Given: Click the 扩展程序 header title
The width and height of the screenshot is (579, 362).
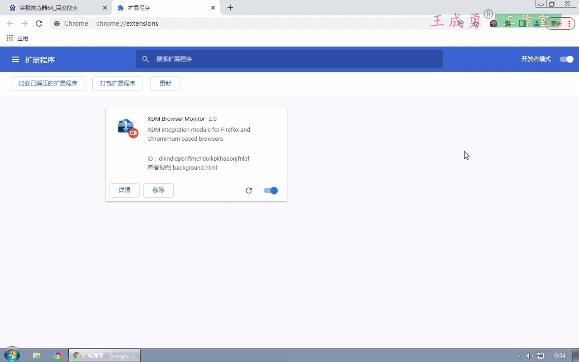Looking at the screenshot, I should pos(40,60).
